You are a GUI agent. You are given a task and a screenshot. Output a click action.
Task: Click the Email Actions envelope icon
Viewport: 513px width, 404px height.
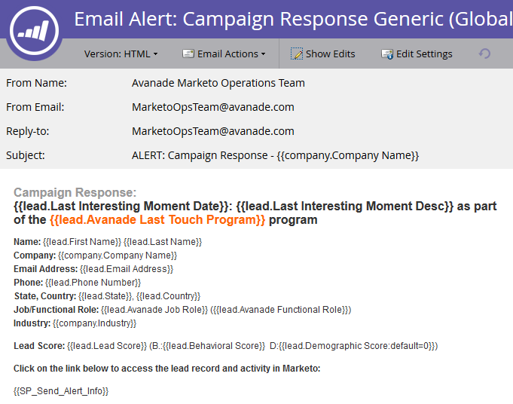[188, 54]
